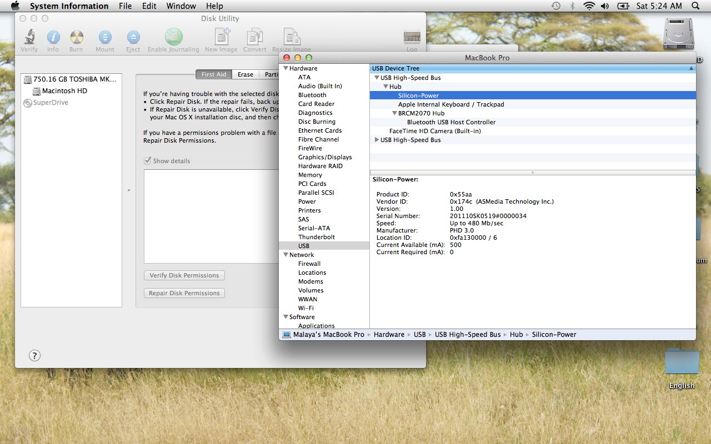Open the Disk Utility help question mark button

tap(34, 355)
